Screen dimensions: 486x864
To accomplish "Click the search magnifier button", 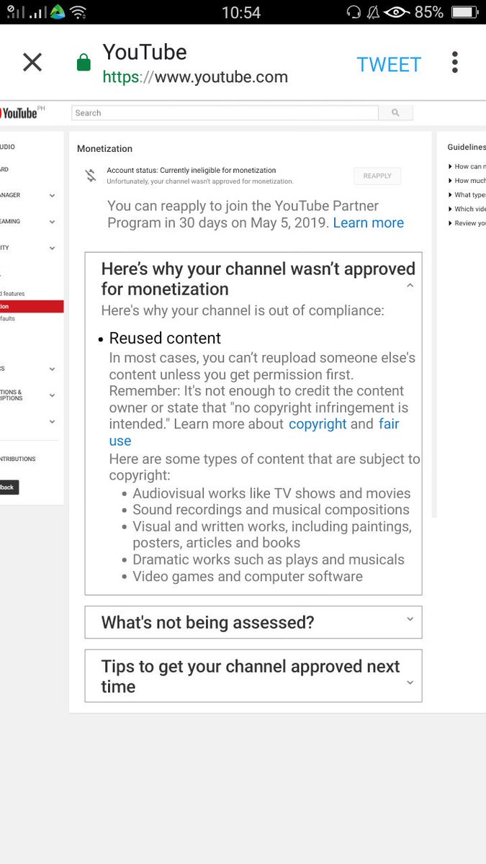I will pos(395,113).
